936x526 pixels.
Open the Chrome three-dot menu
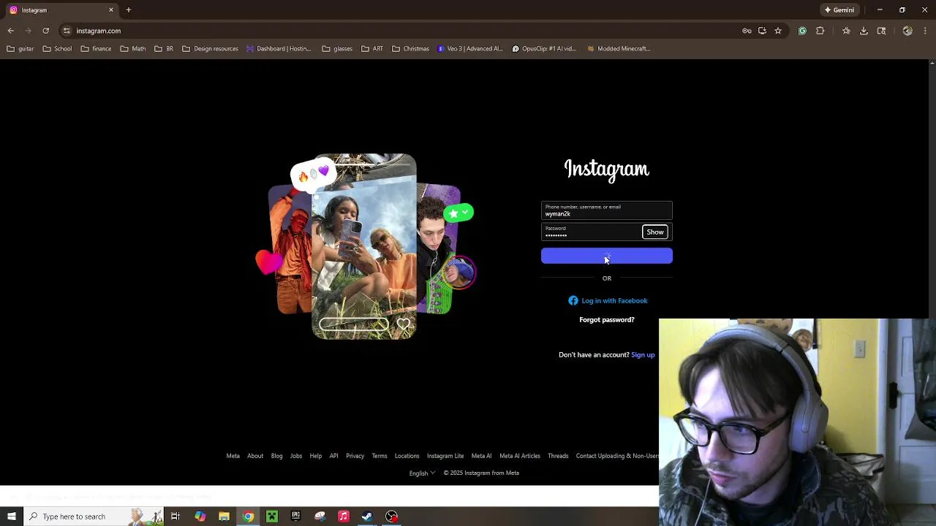[925, 31]
